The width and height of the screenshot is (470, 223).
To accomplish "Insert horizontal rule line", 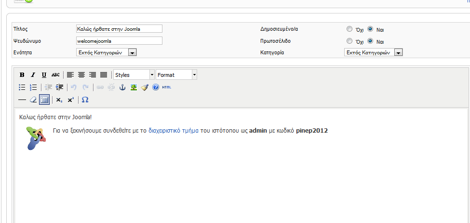I will pos(22,100).
